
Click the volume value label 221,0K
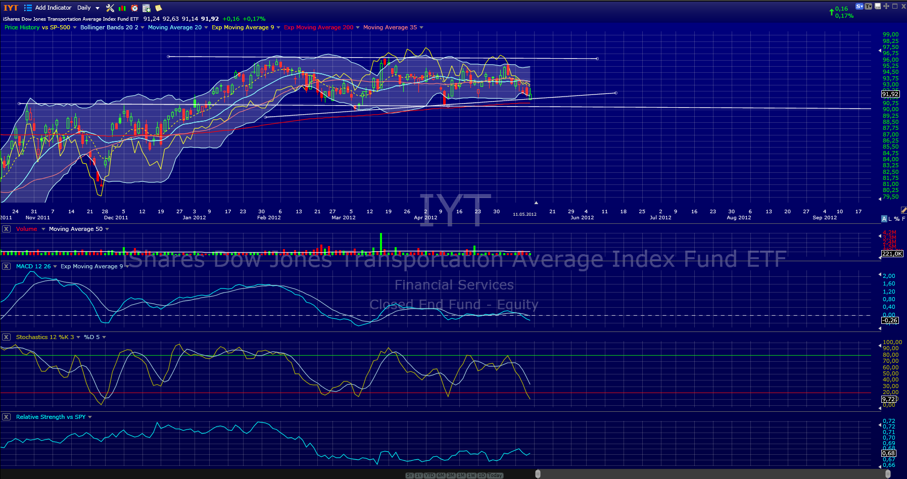(x=892, y=254)
